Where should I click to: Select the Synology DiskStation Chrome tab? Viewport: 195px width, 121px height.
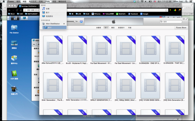[x=29, y=6]
